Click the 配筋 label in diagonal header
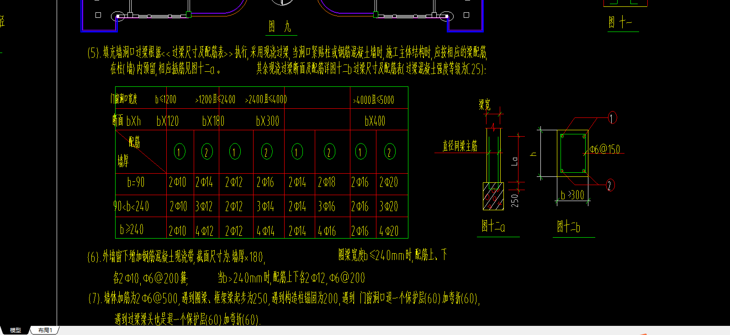The image size is (730, 335). click(x=134, y=142)
